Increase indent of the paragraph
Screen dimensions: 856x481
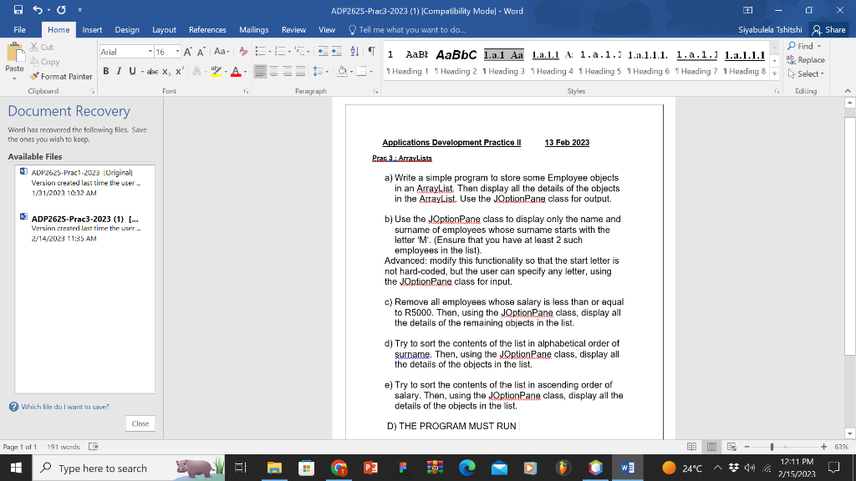tap(335, 52)
